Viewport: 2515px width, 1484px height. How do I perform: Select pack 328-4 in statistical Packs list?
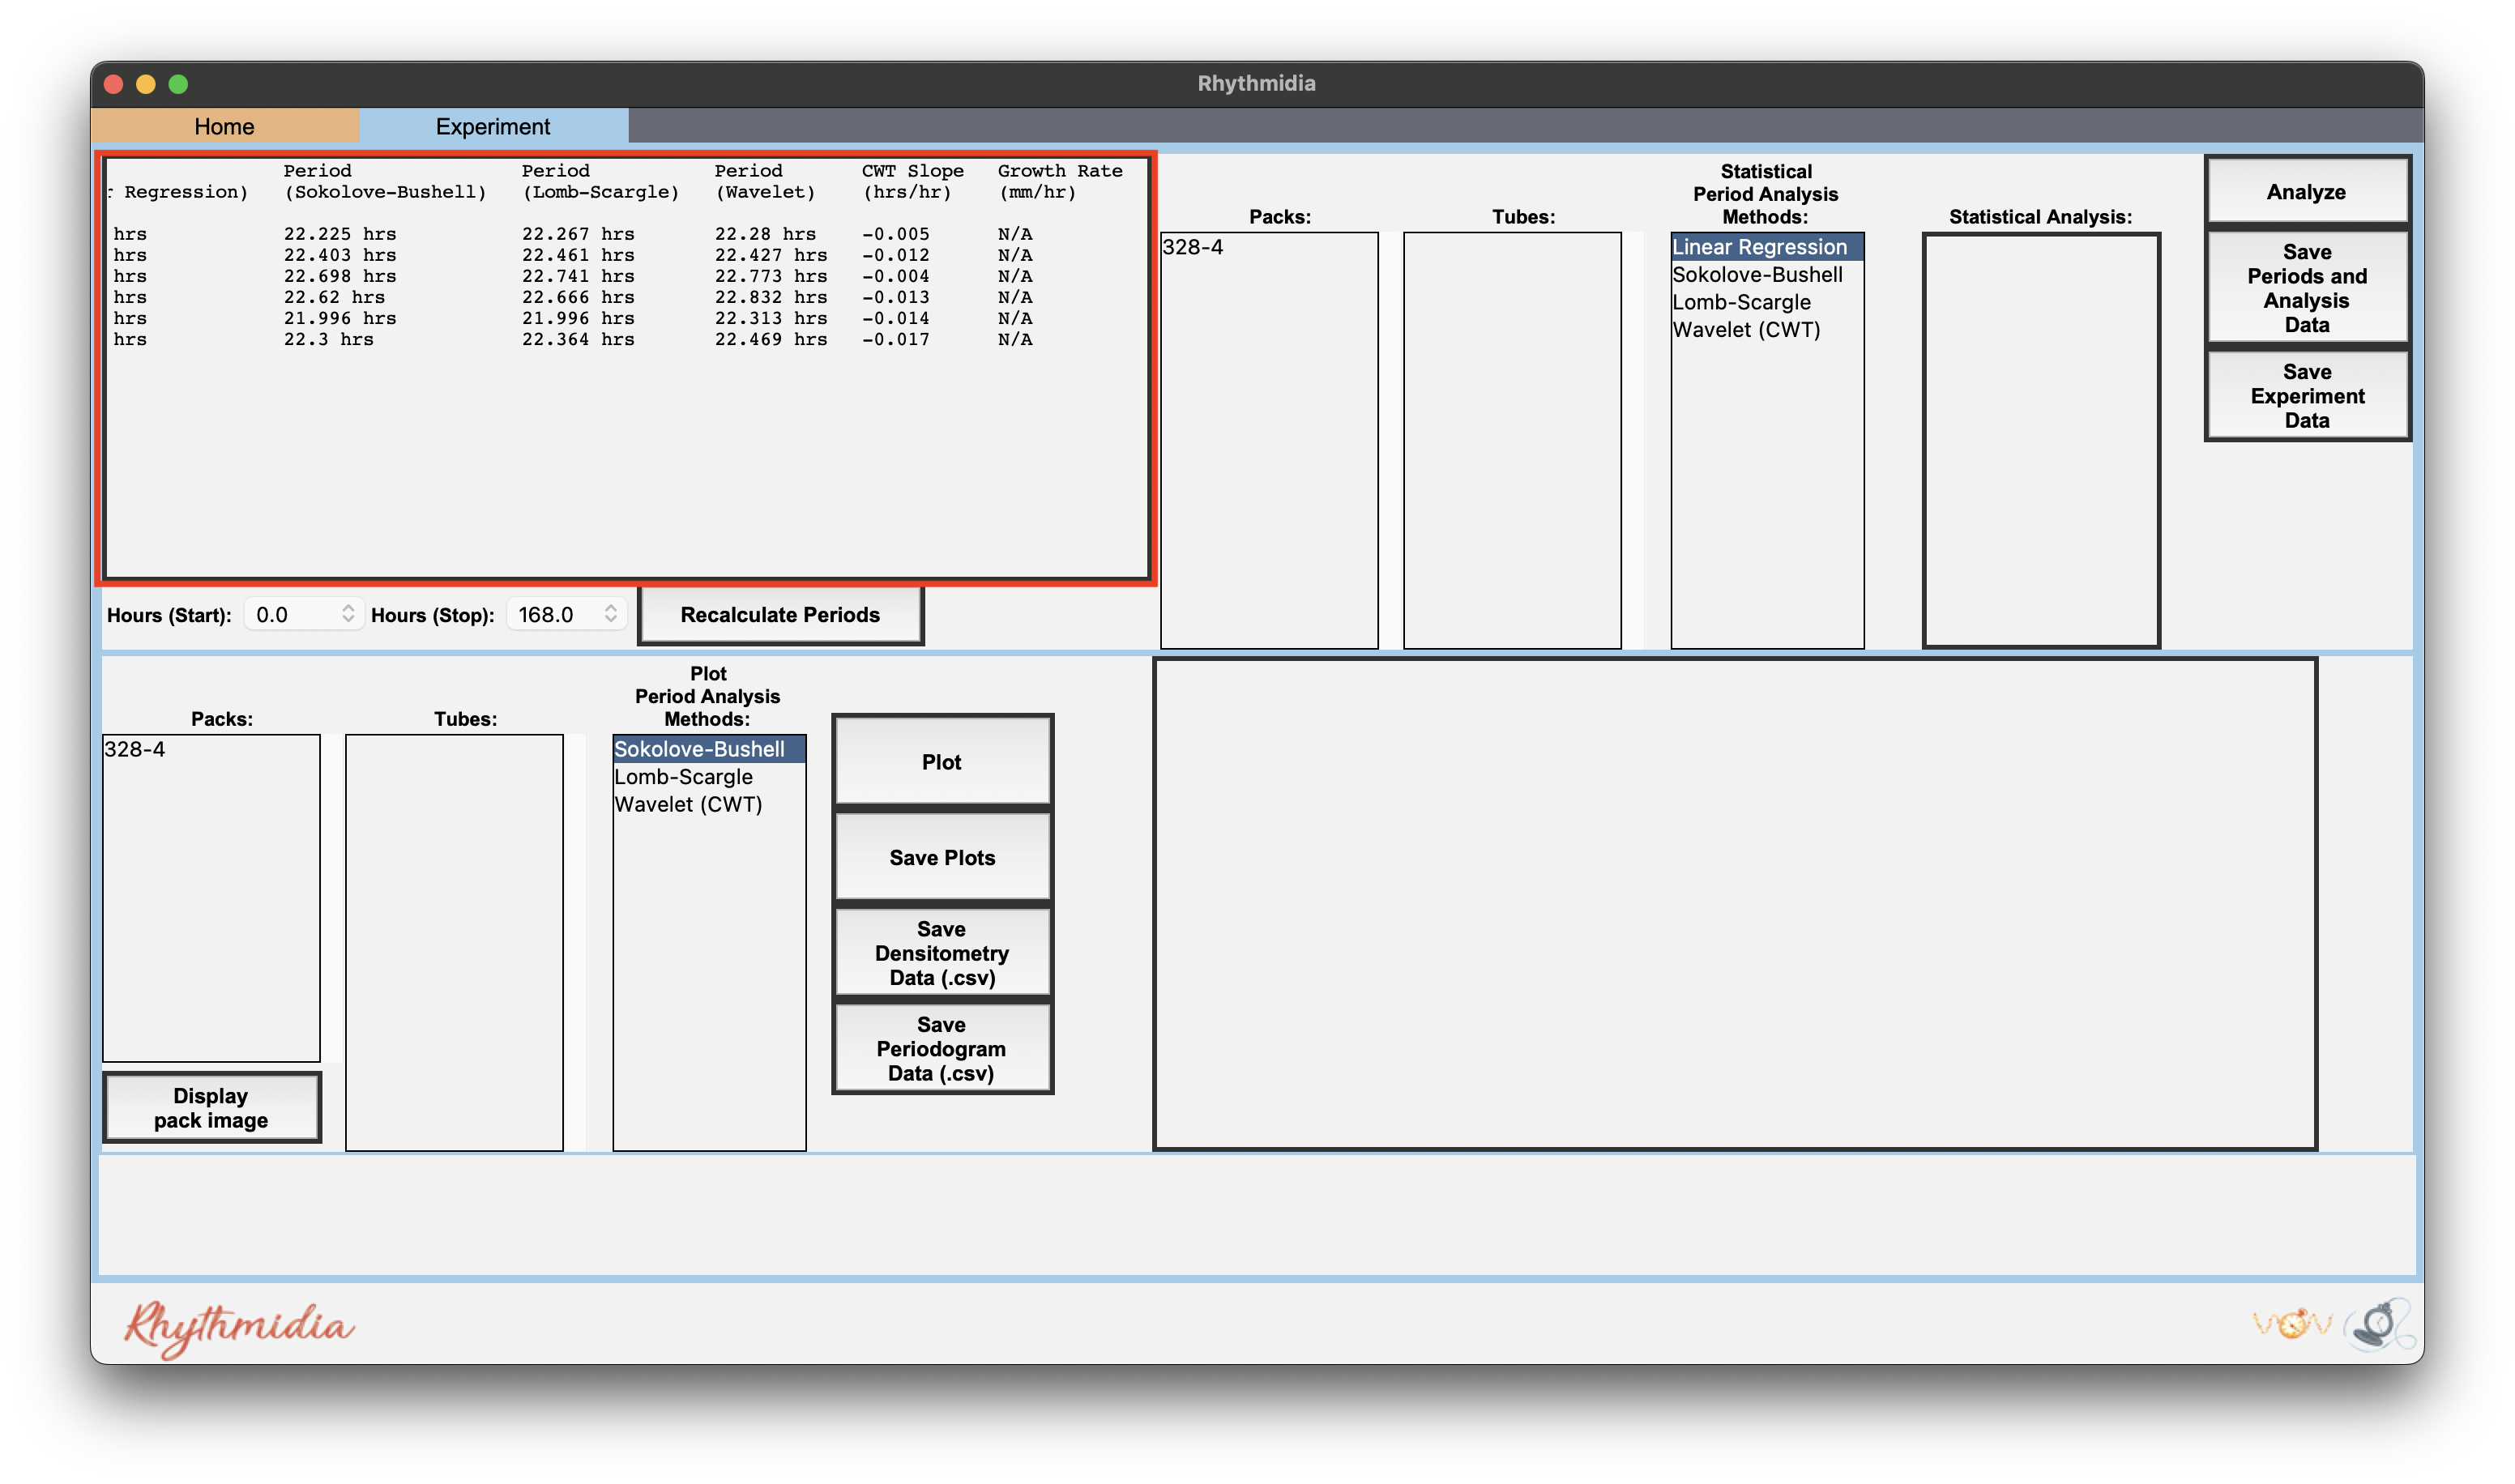coord(1268,247)
